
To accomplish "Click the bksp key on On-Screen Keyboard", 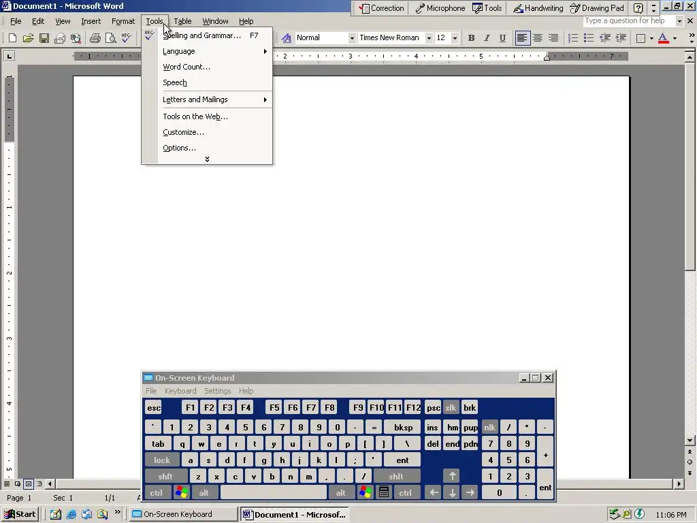I will pos(403,428).
